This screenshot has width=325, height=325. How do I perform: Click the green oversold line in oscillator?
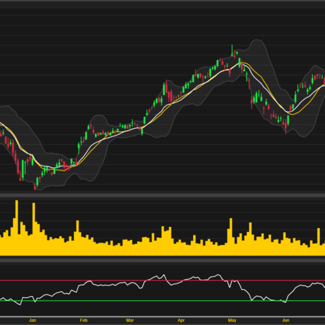[162, 301]
